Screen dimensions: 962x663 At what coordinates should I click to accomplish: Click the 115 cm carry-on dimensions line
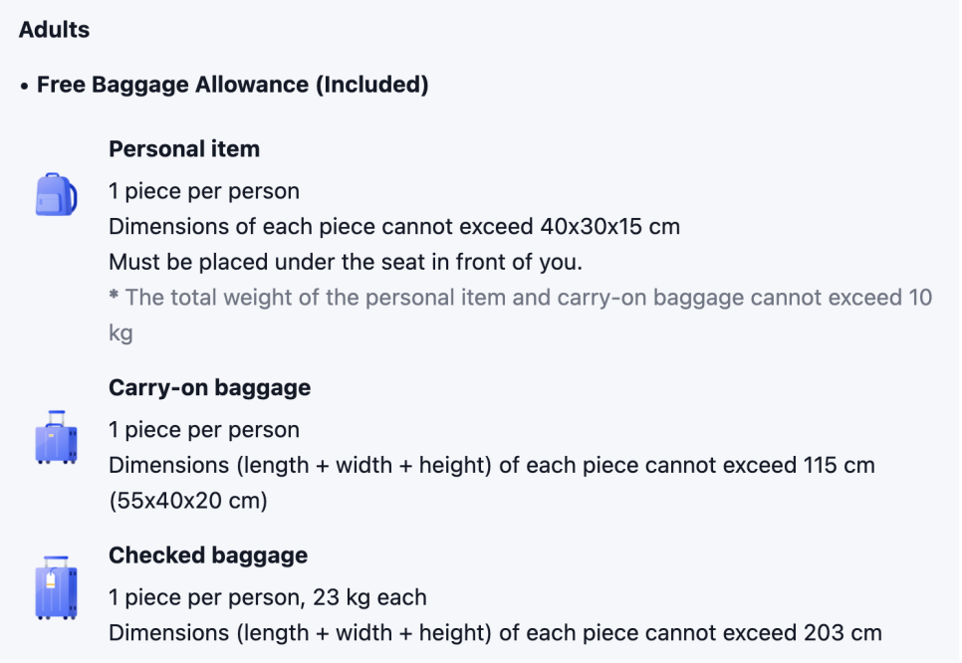click(x=492, y=465)
